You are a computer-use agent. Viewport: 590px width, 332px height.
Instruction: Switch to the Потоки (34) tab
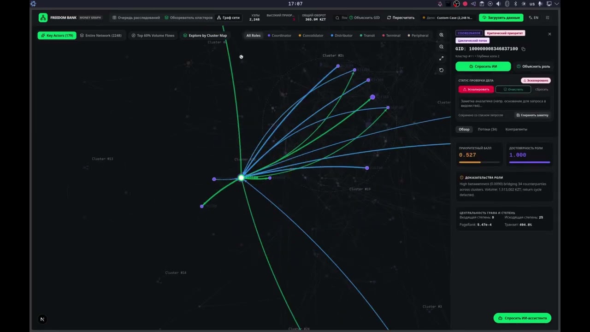pyautogui.click(x=487, y=130)
